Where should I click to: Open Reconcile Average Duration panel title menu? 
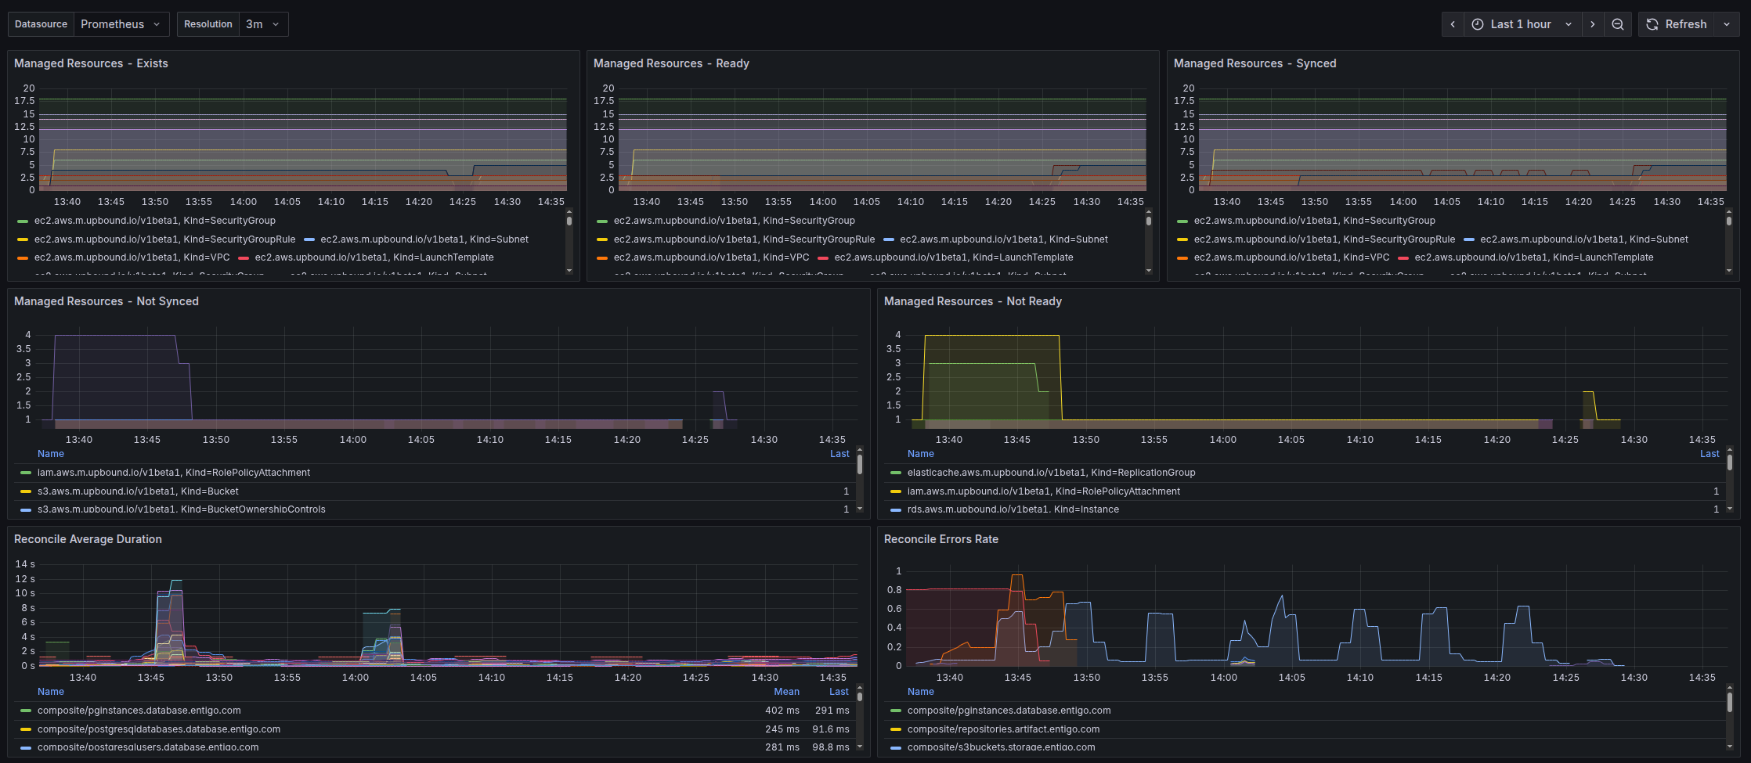pyautogui.click(x=88, y=539)
